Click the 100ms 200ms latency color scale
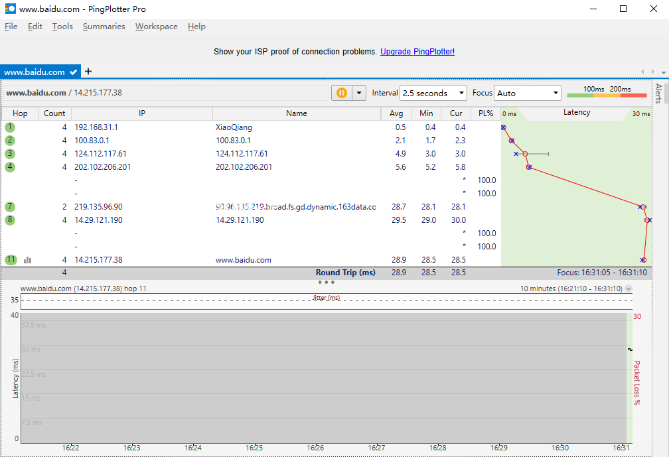The image size is (669, 457). 607,92
